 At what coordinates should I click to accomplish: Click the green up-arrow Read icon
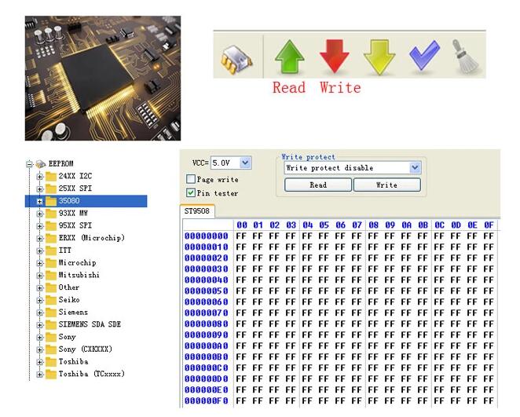pos(290,57)
